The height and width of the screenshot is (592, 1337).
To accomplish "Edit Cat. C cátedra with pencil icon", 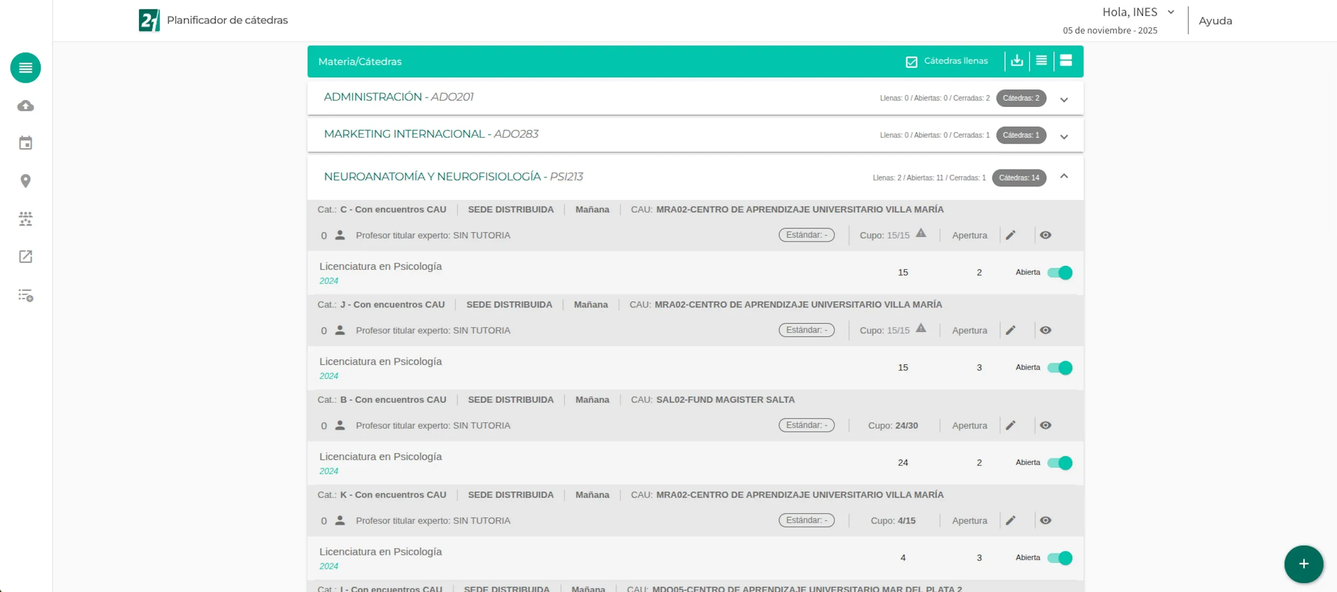I will click(1010, 235).
